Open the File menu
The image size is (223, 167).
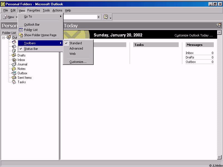click(6, 10)
